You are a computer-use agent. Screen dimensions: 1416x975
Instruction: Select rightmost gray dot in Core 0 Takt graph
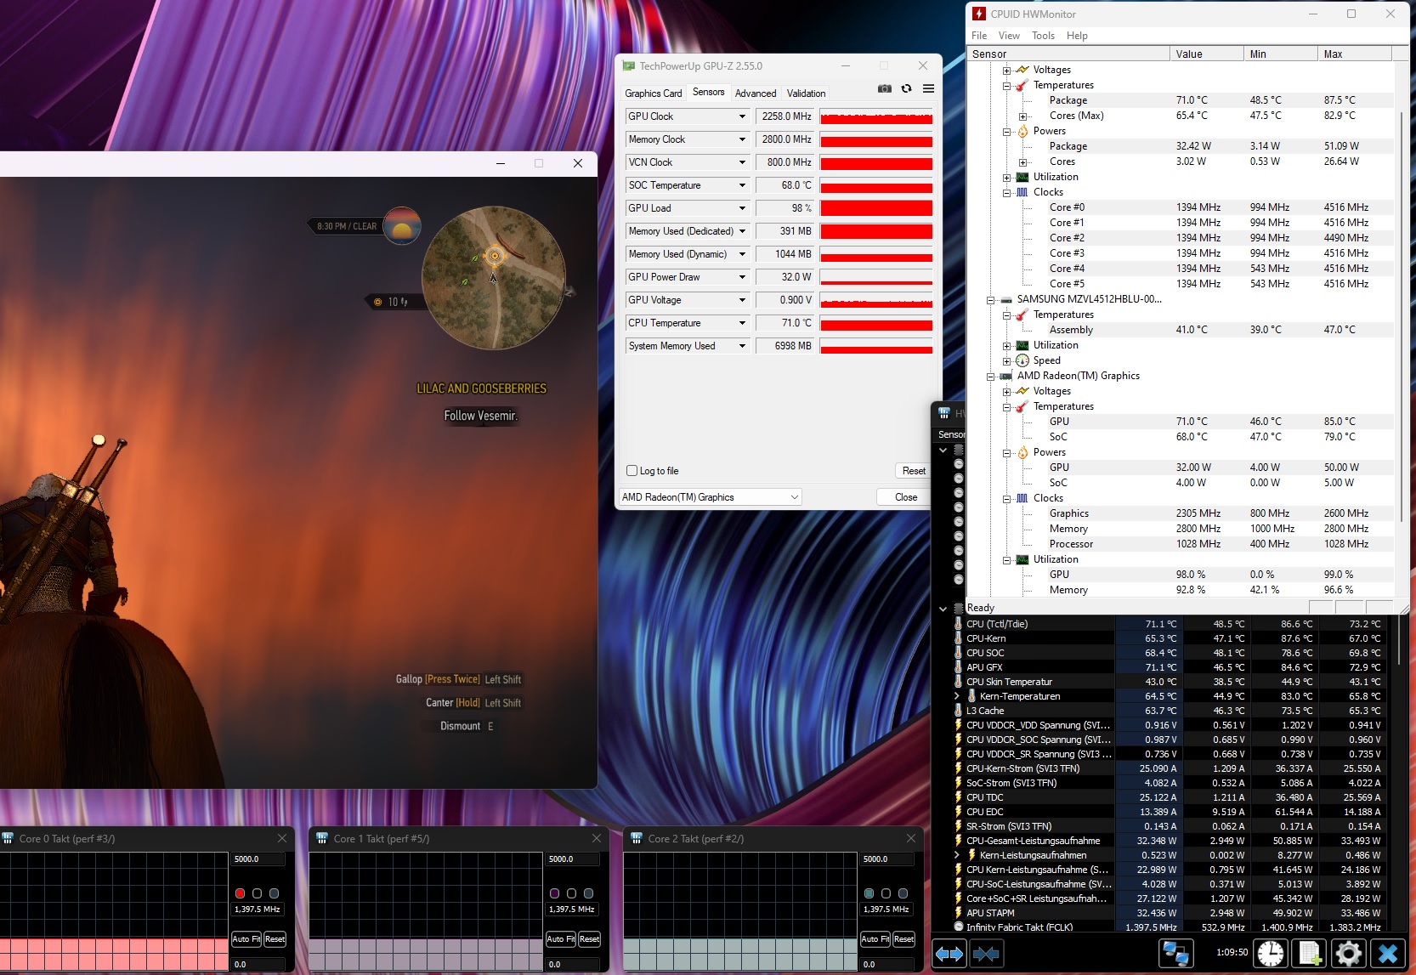(x=274, y=893)
